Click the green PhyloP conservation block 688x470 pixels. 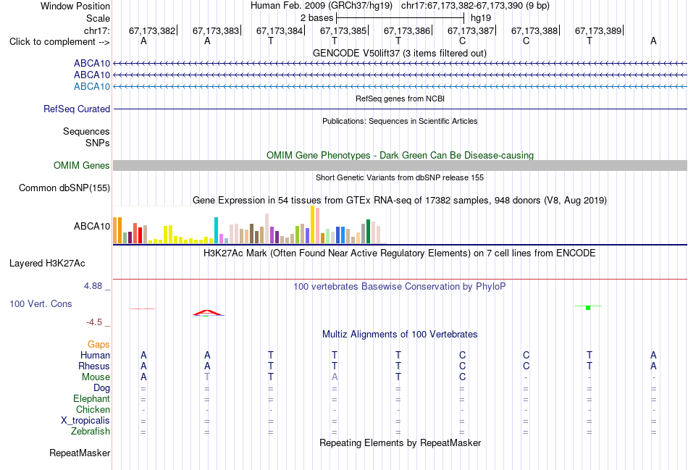click(x=588, y=308)
